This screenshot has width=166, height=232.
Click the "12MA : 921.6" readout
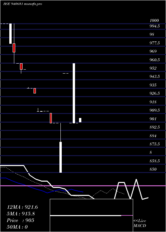[x=22, y=207]
